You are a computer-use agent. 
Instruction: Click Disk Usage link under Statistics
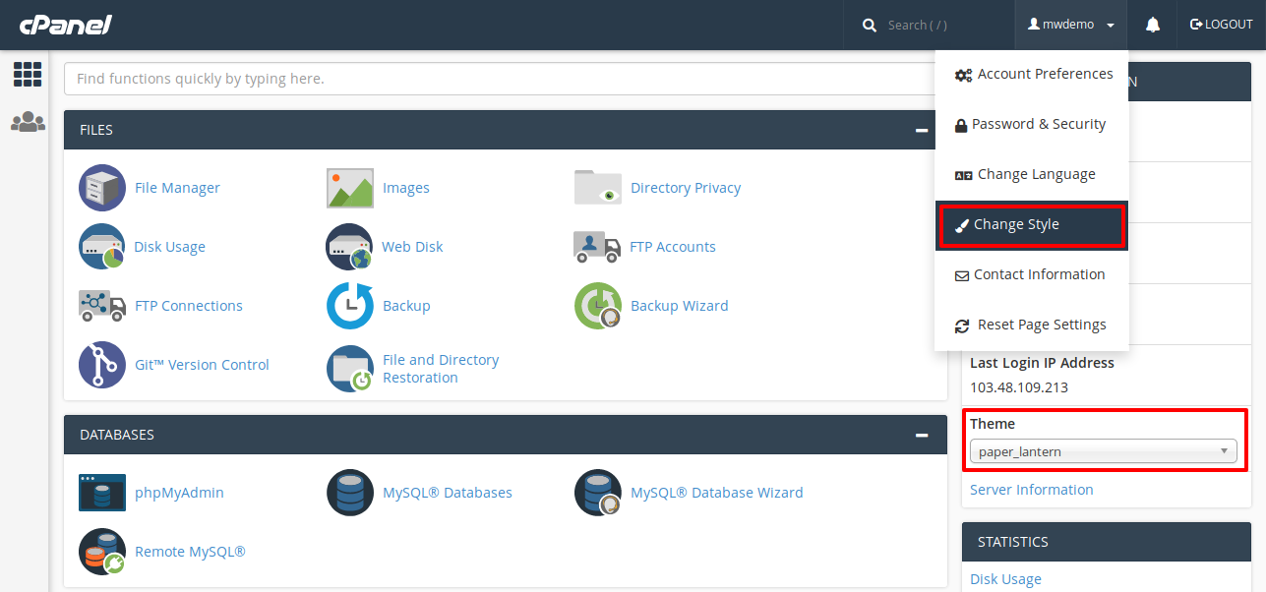[x=1005, y=579]
